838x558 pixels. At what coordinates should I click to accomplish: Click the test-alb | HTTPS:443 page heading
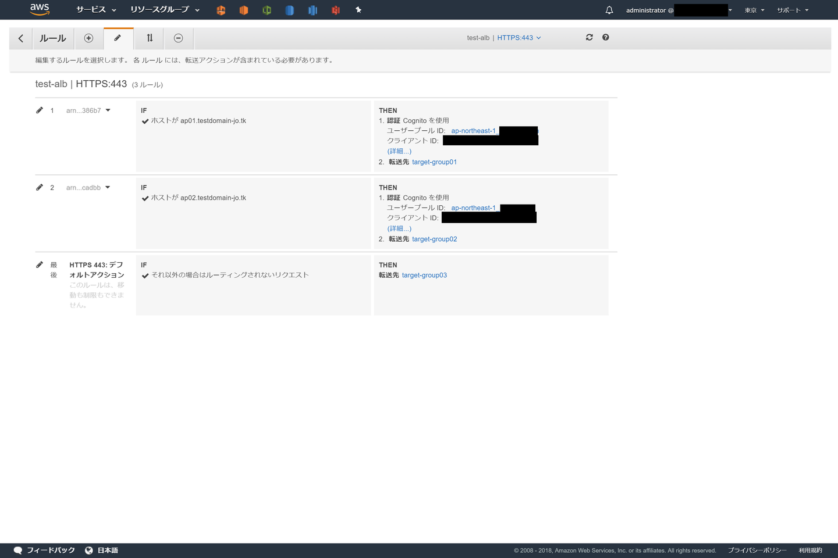(x=81, y=84)
